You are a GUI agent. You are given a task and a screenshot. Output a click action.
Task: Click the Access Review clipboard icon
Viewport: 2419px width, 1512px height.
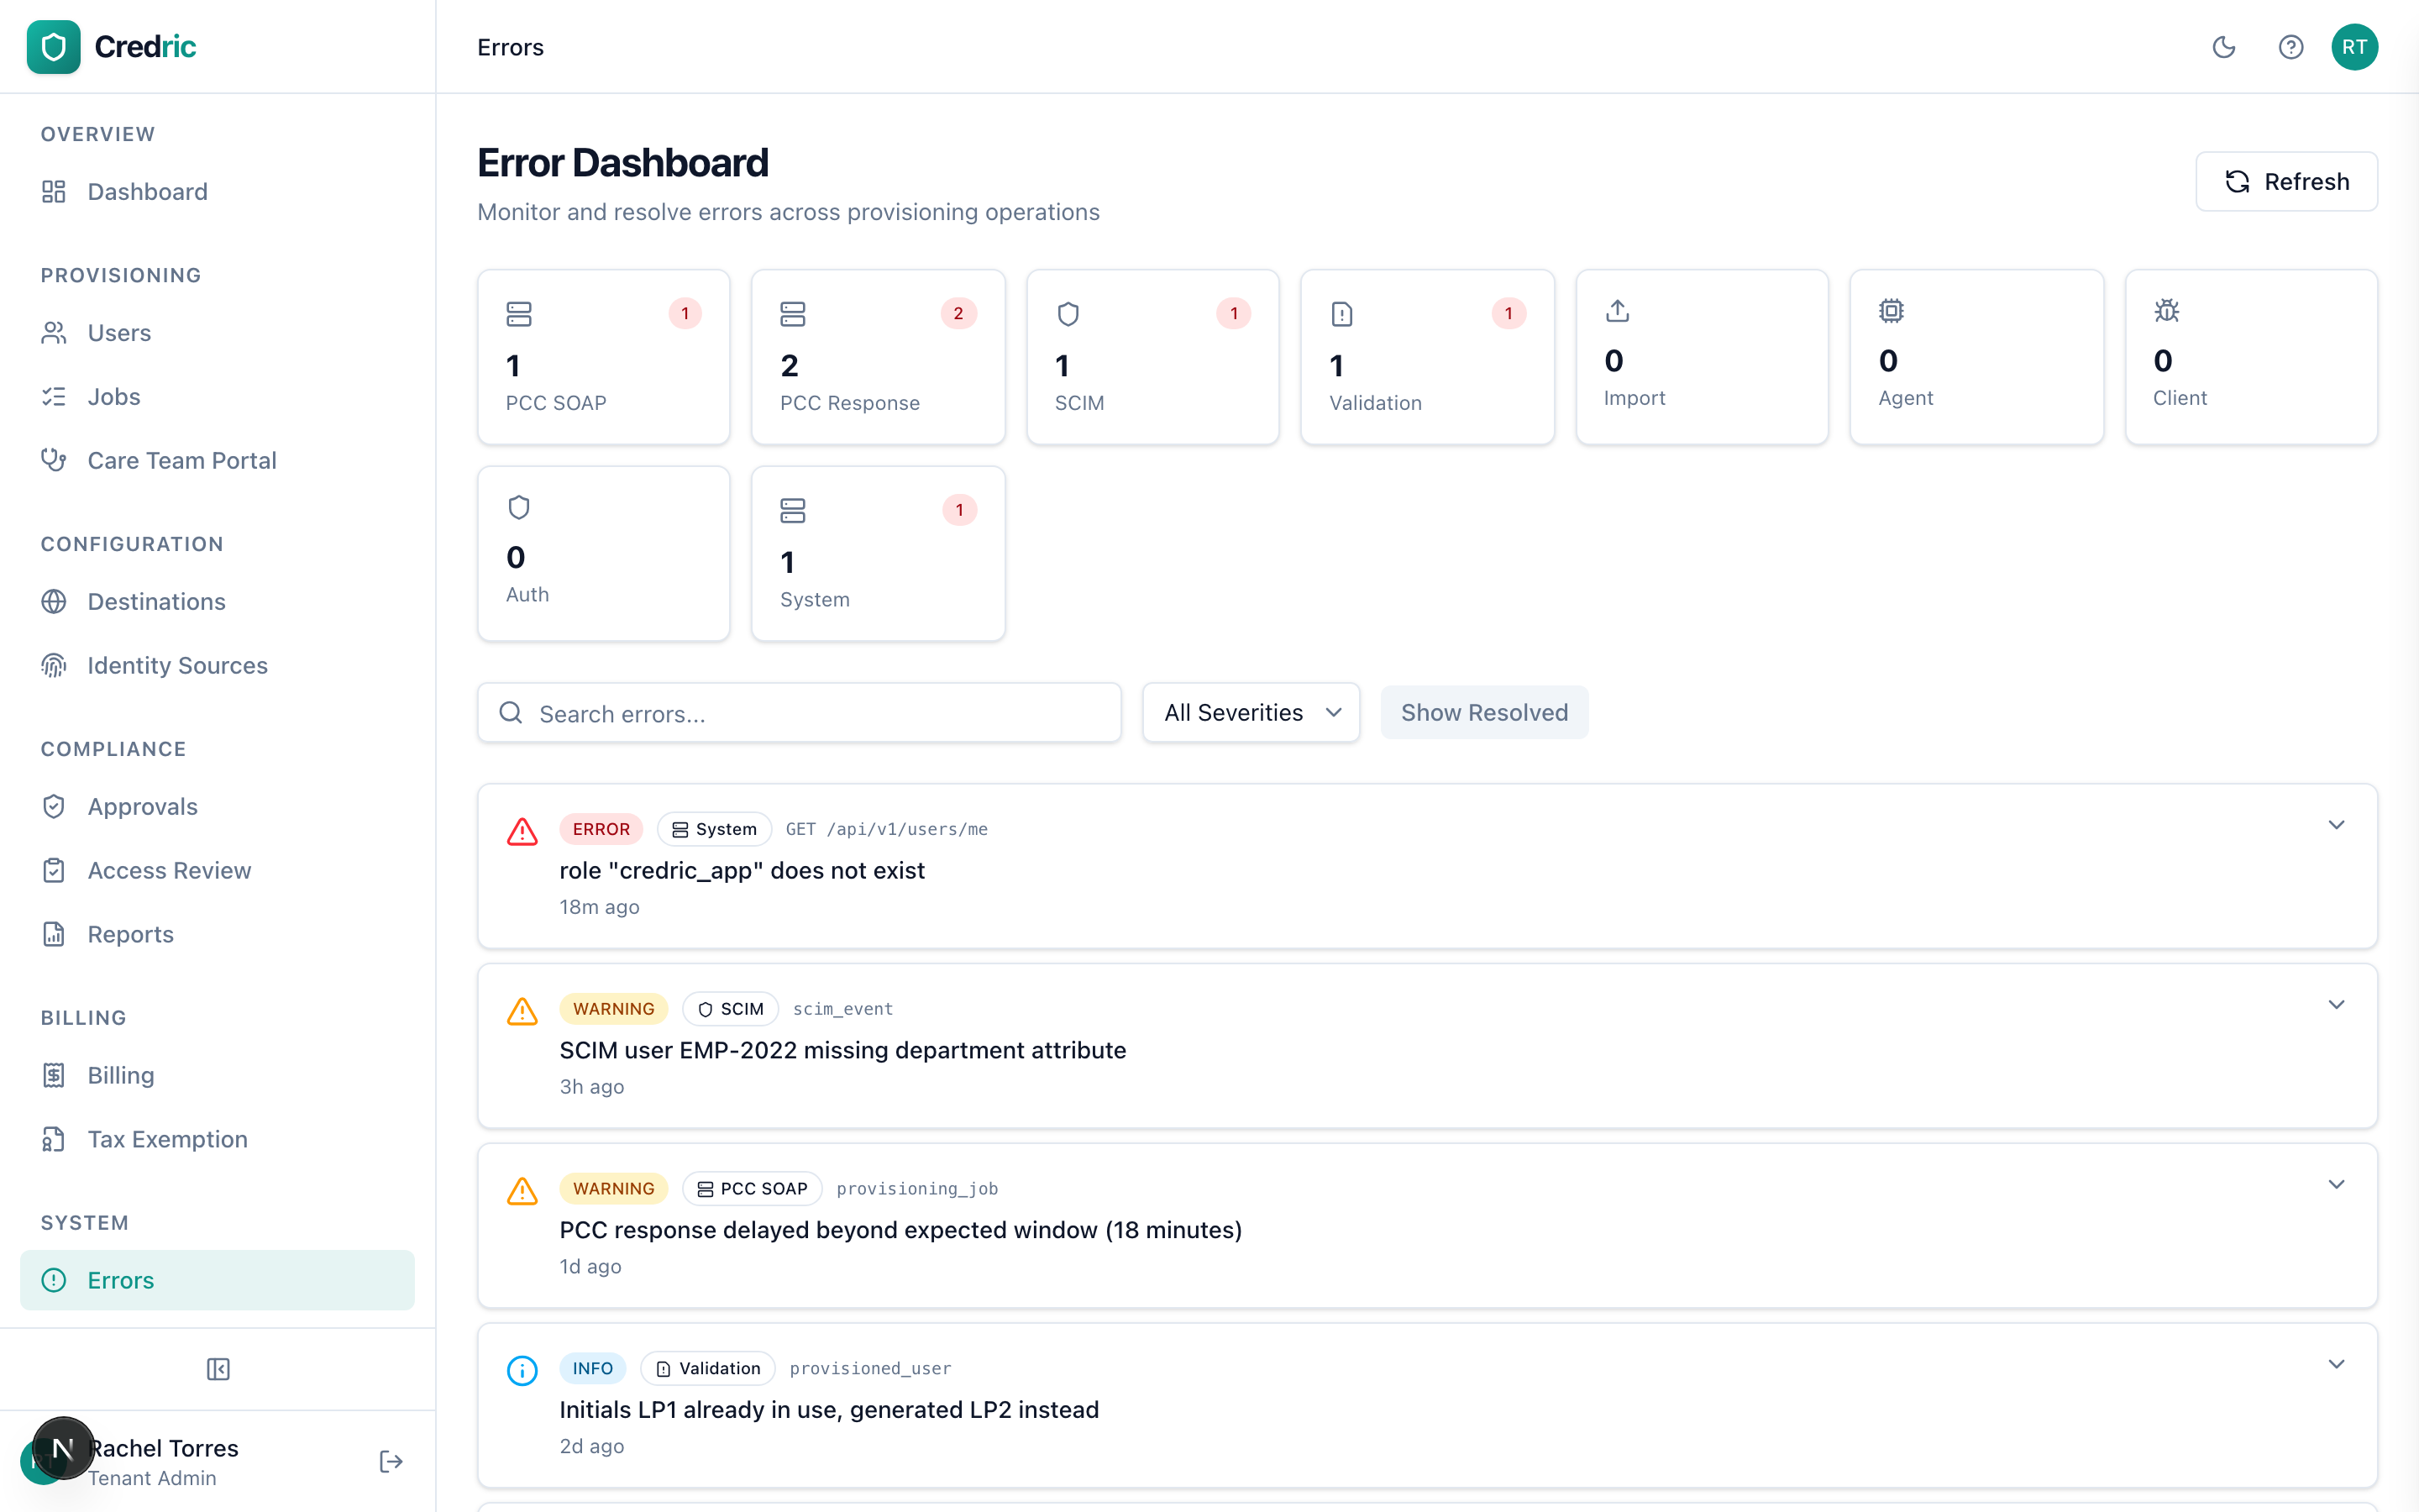pyautogui.click(x=54, y=871)
